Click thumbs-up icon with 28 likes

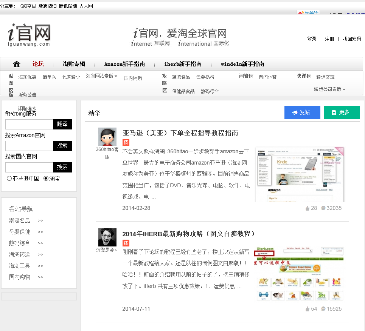tap(308, 208)
